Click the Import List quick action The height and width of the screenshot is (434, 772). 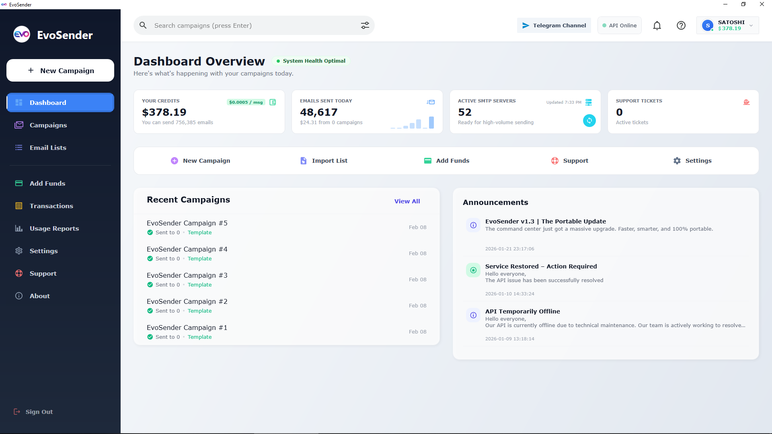click(x=323, y=160)
